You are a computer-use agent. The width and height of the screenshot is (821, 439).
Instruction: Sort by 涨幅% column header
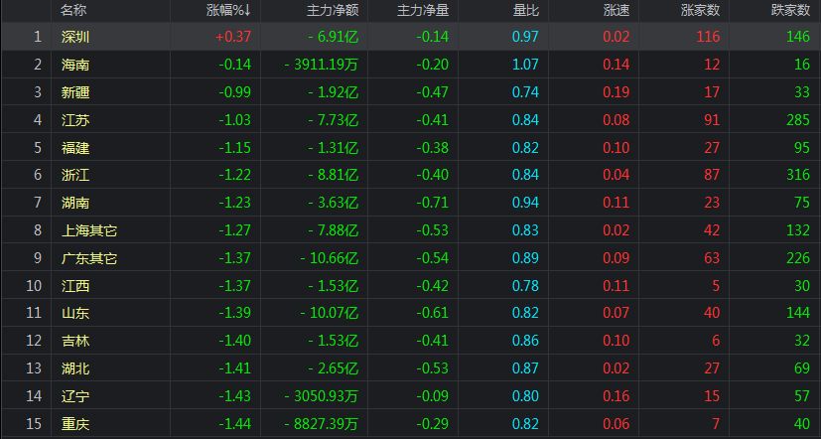coord(228,10)
